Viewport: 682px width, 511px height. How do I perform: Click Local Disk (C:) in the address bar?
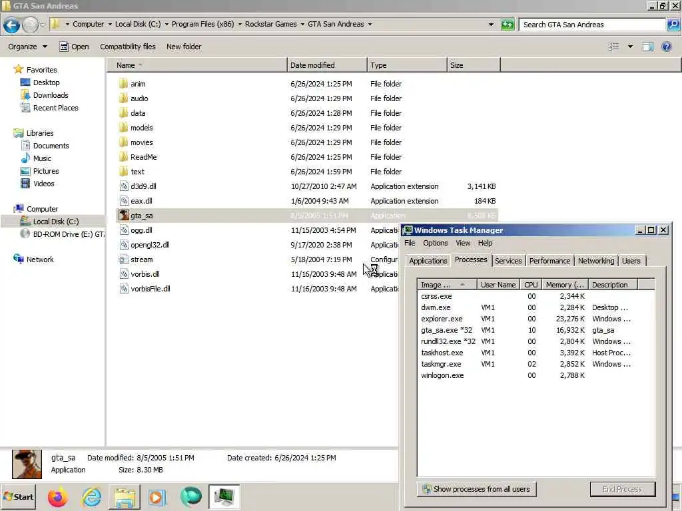[138, 25]
